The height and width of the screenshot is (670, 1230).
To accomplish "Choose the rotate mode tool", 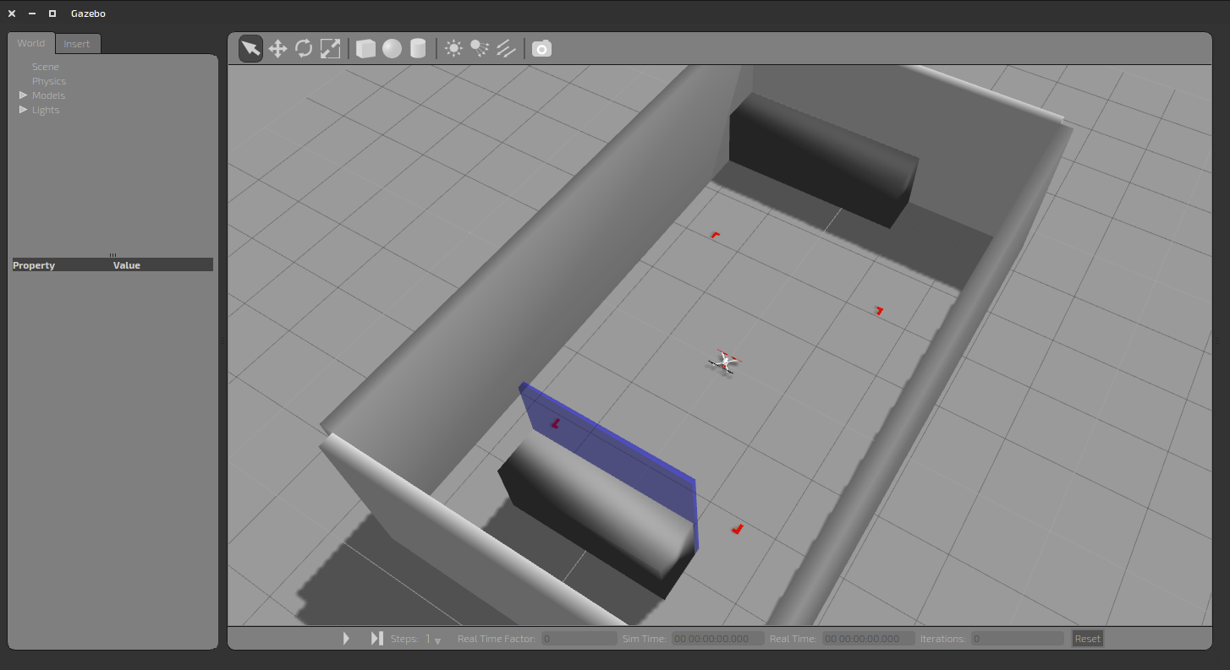I will [x=304, y=49].
